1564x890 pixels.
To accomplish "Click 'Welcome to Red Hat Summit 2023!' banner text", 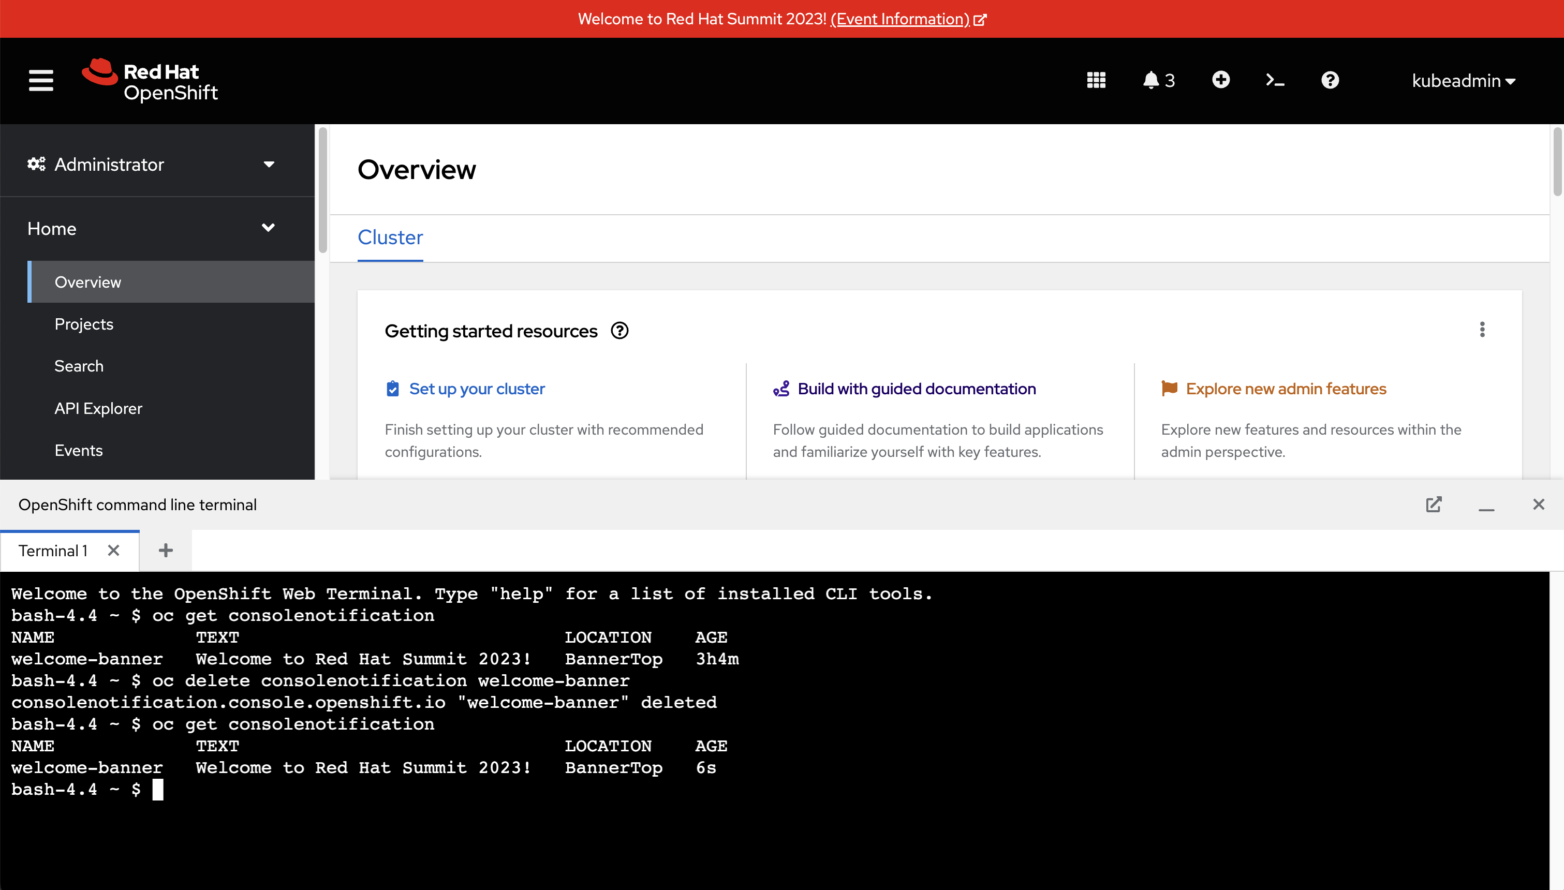I will coord(702,19).
